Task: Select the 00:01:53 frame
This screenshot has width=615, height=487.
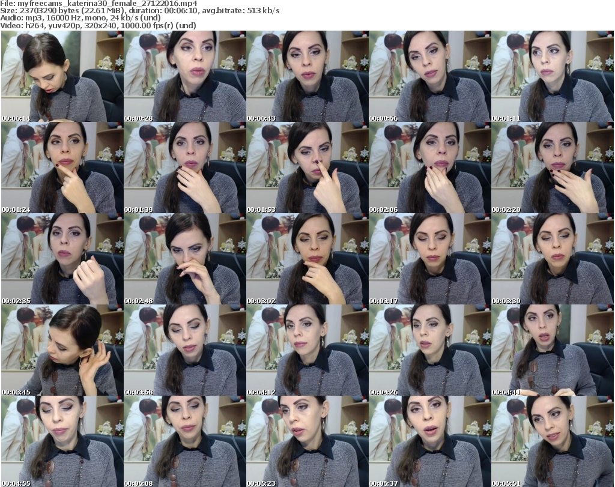Action: [307, 168]
